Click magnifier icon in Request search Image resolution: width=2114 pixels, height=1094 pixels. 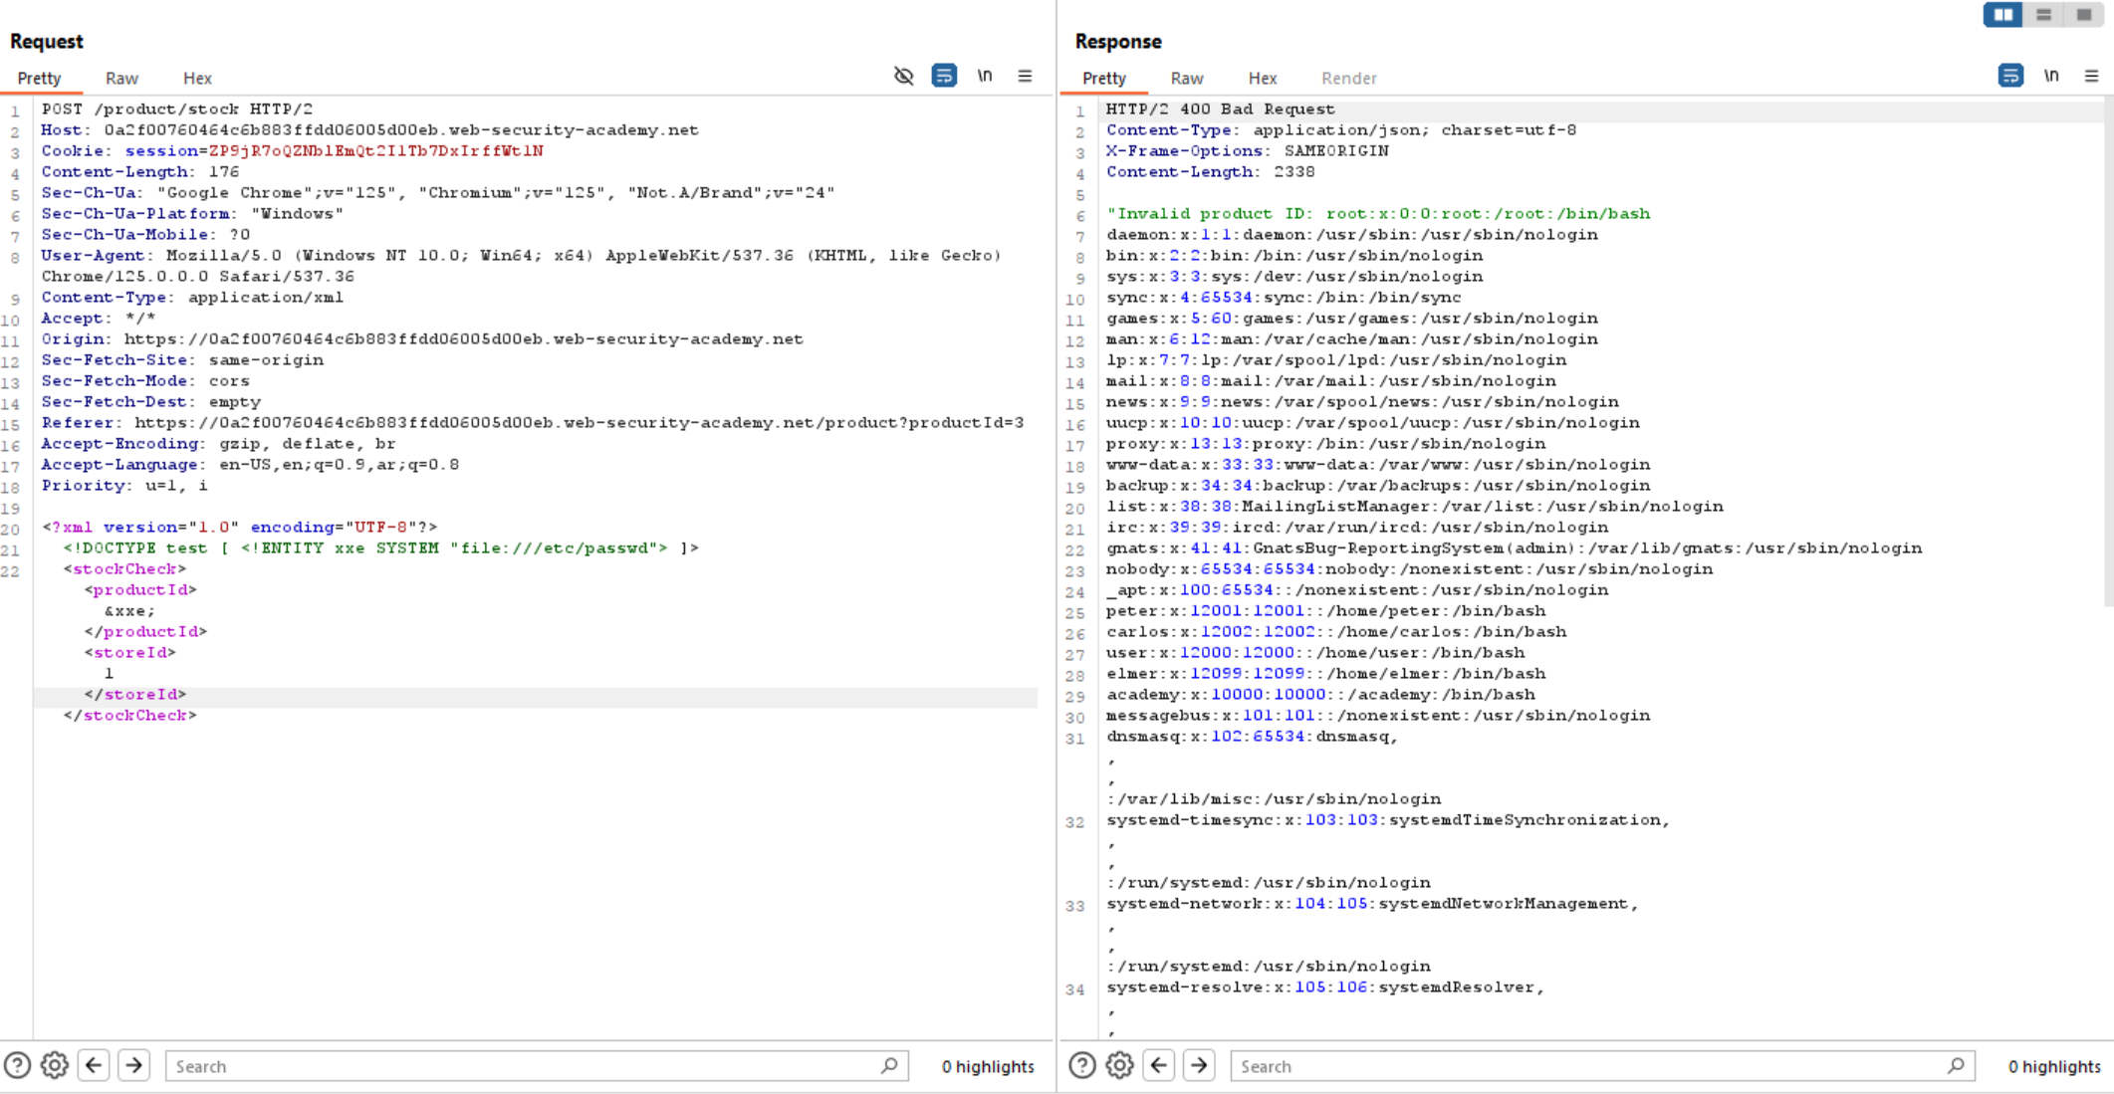(889, 1065)
